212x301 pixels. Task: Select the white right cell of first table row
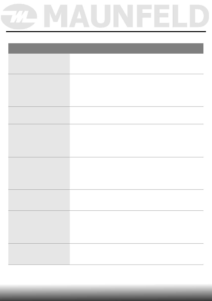pyautogui.click(x=136, y=64)
